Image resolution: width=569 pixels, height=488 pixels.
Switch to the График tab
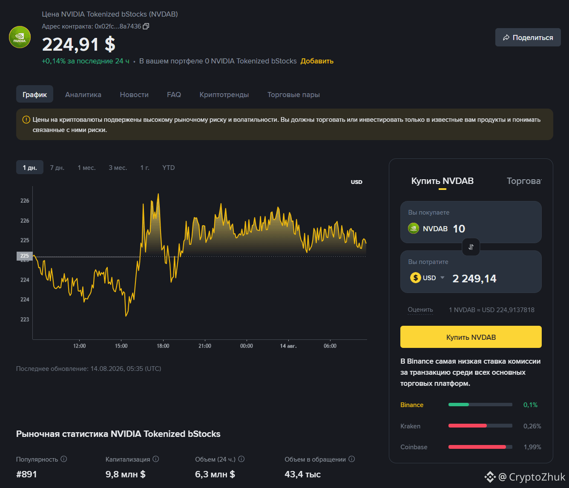tap(34, 95)
